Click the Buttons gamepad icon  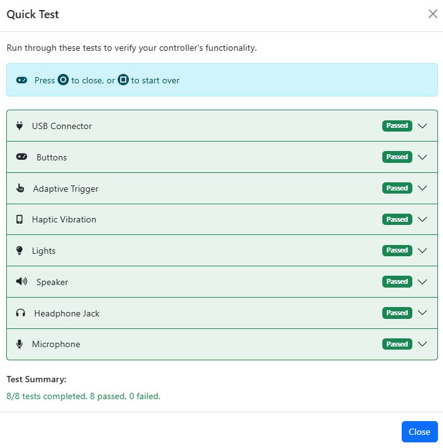coord(21,157)
